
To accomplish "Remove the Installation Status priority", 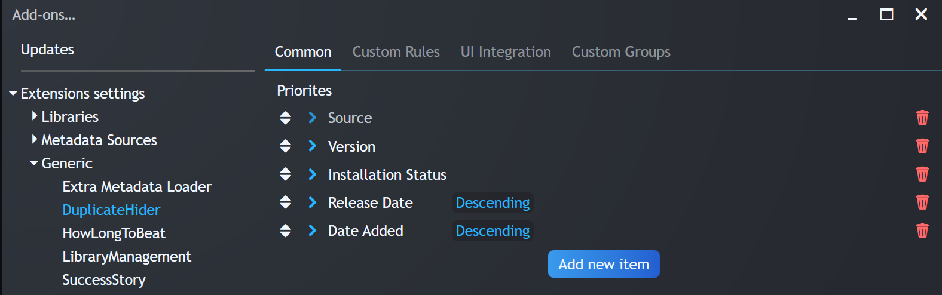I will (x=922, y=174).
